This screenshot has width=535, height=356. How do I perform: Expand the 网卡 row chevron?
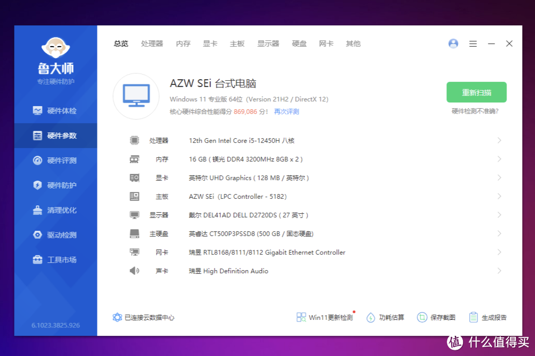(x=499, y=252)
